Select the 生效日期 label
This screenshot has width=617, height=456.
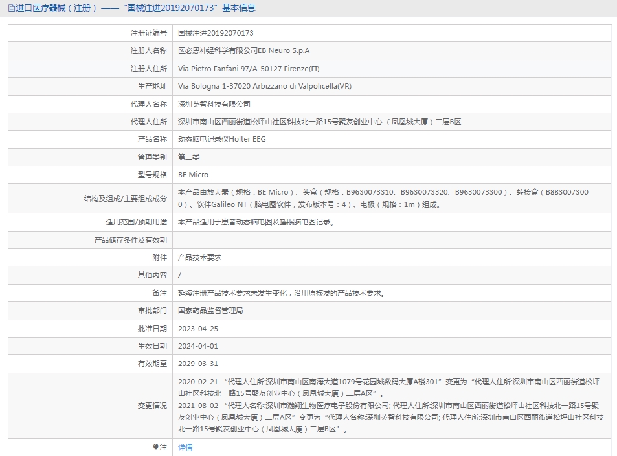pyautogui.click(x=152, y=346)
